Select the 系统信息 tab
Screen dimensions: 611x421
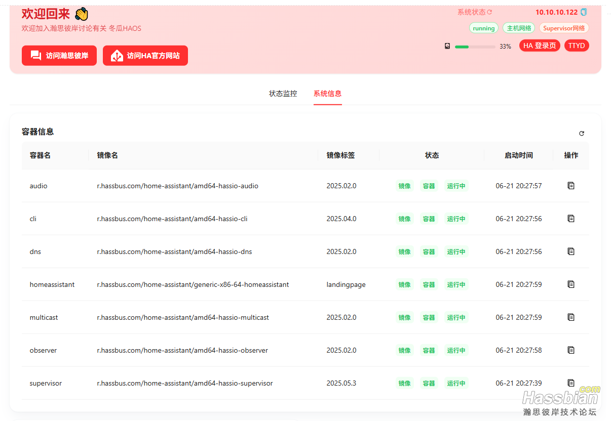pos(328,94)
